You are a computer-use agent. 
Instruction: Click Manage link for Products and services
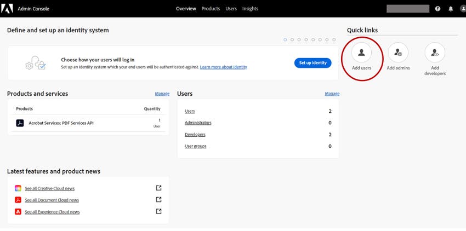[x=162, y=94]
